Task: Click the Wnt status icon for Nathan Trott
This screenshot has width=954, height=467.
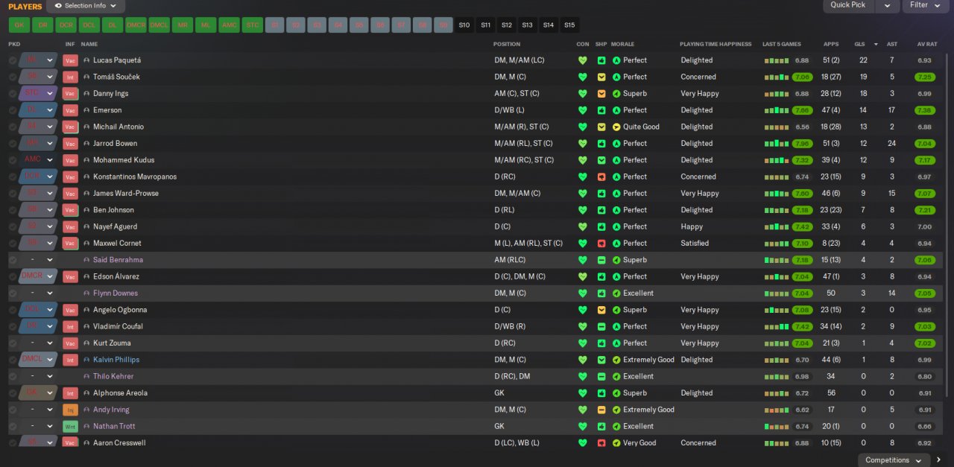Action: (71, 426)
